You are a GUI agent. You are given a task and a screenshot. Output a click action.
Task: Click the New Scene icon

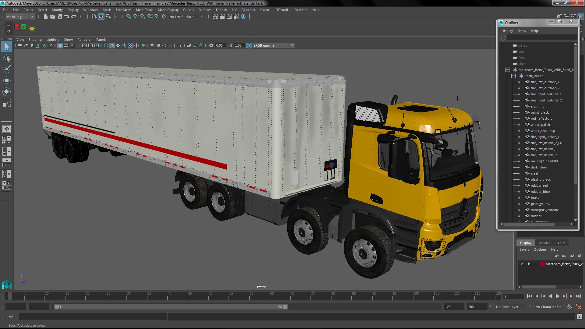45,16
